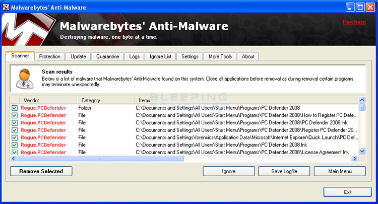This screenshot has width=378, height=204.
Task: Click the results list scroll up arrow
Action: click(362, 100)
